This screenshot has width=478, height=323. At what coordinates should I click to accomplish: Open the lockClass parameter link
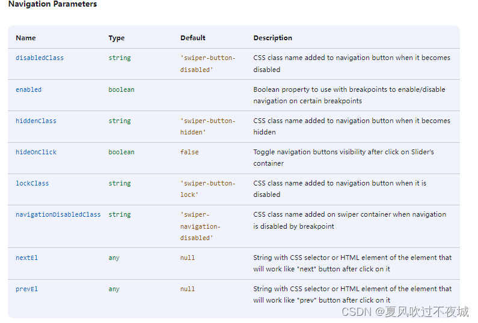pos(32,183)
